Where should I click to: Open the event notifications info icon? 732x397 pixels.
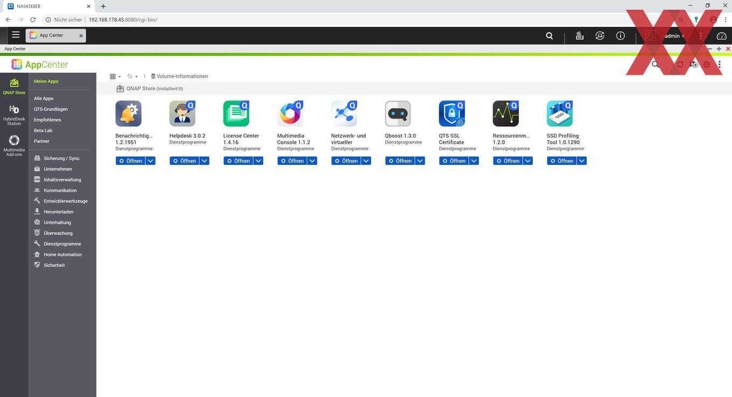point(621,36)
